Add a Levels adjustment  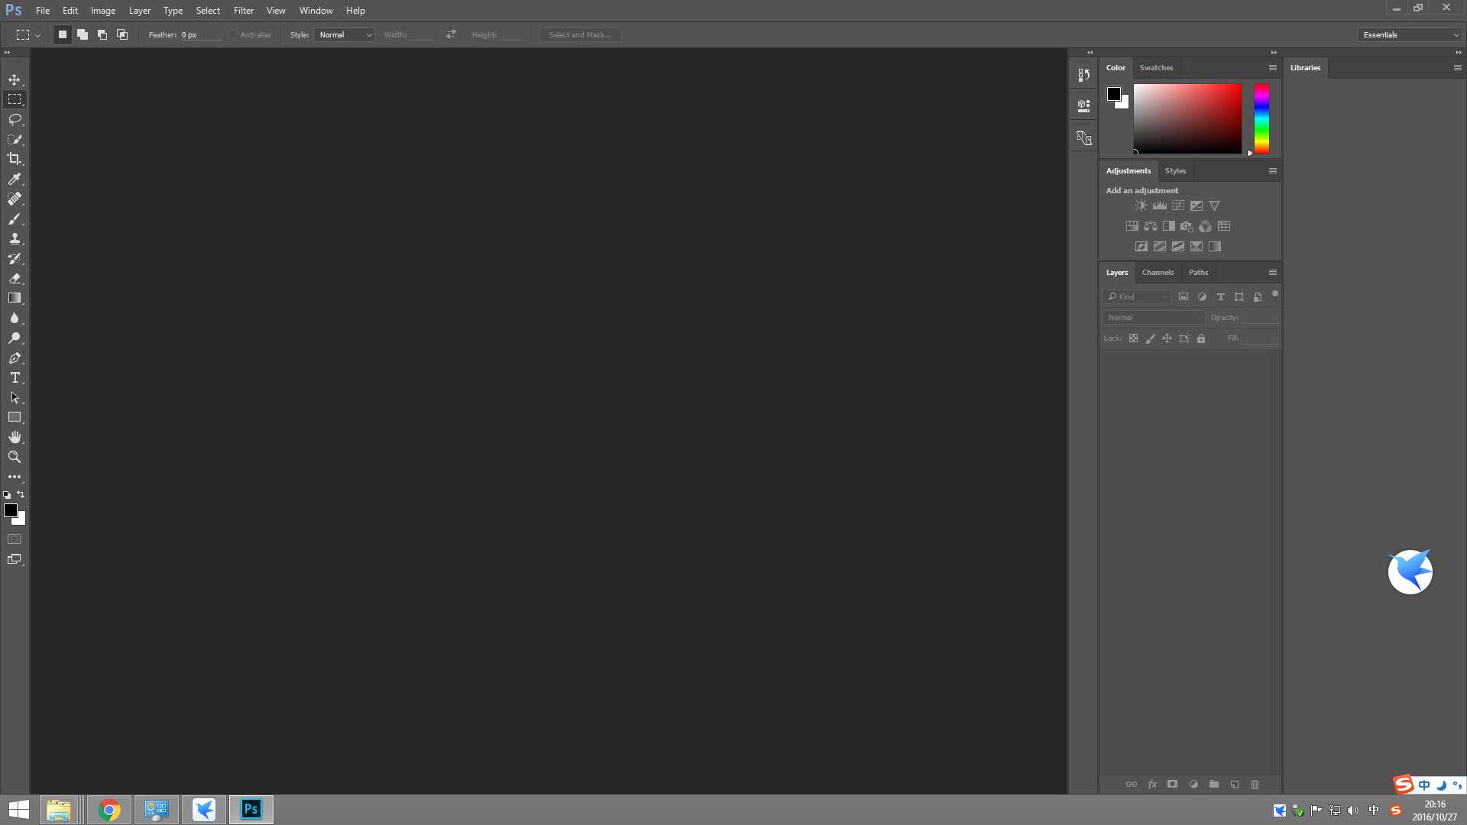point(1160,205)
